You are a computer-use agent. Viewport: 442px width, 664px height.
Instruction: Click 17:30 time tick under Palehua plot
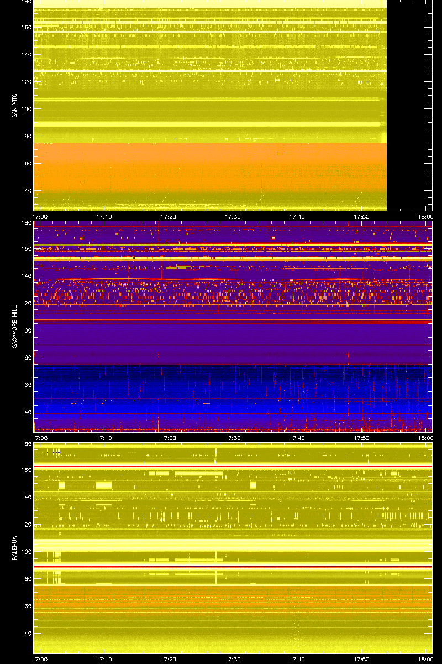click(x=233, y=659)
